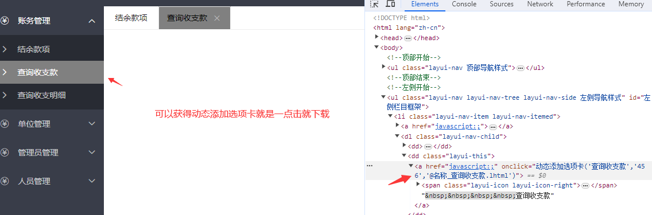Open the Elements tab in DevTools
Viewport: 652px width, 215px height.
pyautogui.click(x=425, y=4)
